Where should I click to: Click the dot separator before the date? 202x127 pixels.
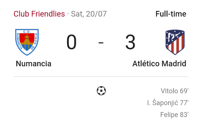tap(68, 14)
